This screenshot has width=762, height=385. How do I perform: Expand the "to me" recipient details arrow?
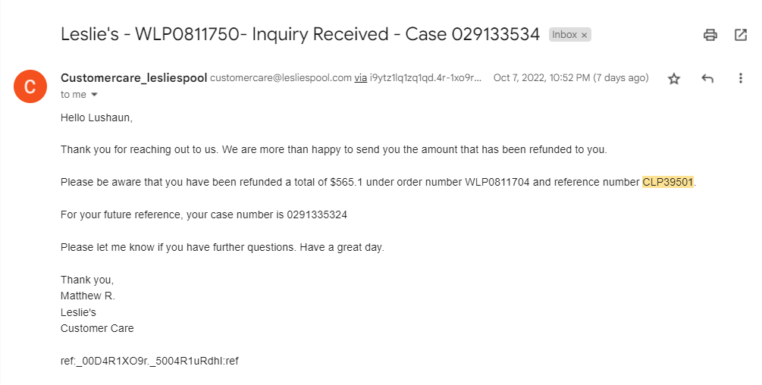(x=94, y=95)
